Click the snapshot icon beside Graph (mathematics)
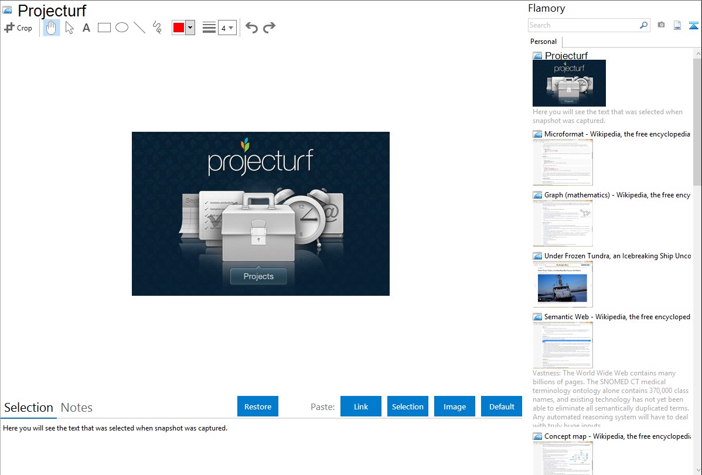This screenshot has width=702, height=475. (537, 195)
